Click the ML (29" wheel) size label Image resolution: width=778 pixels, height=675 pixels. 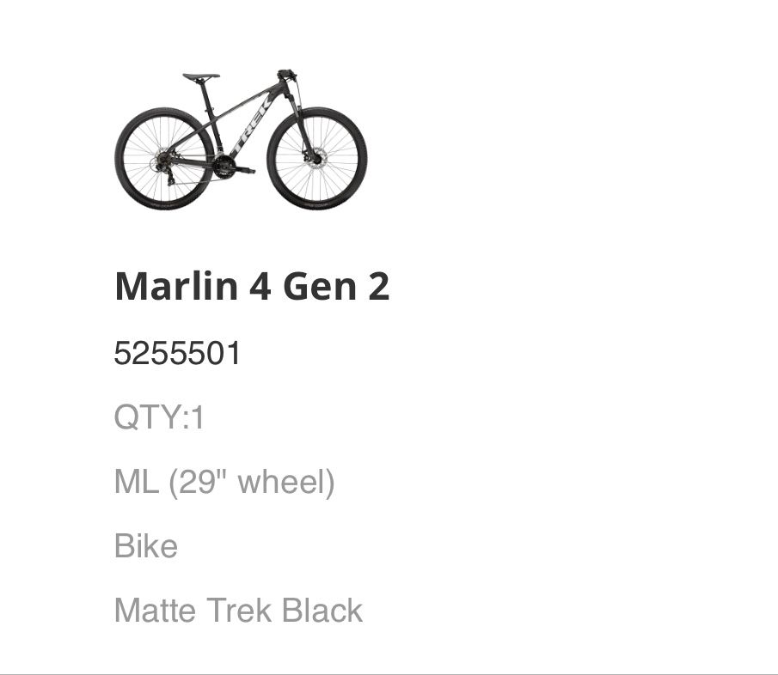pos(224,483)
